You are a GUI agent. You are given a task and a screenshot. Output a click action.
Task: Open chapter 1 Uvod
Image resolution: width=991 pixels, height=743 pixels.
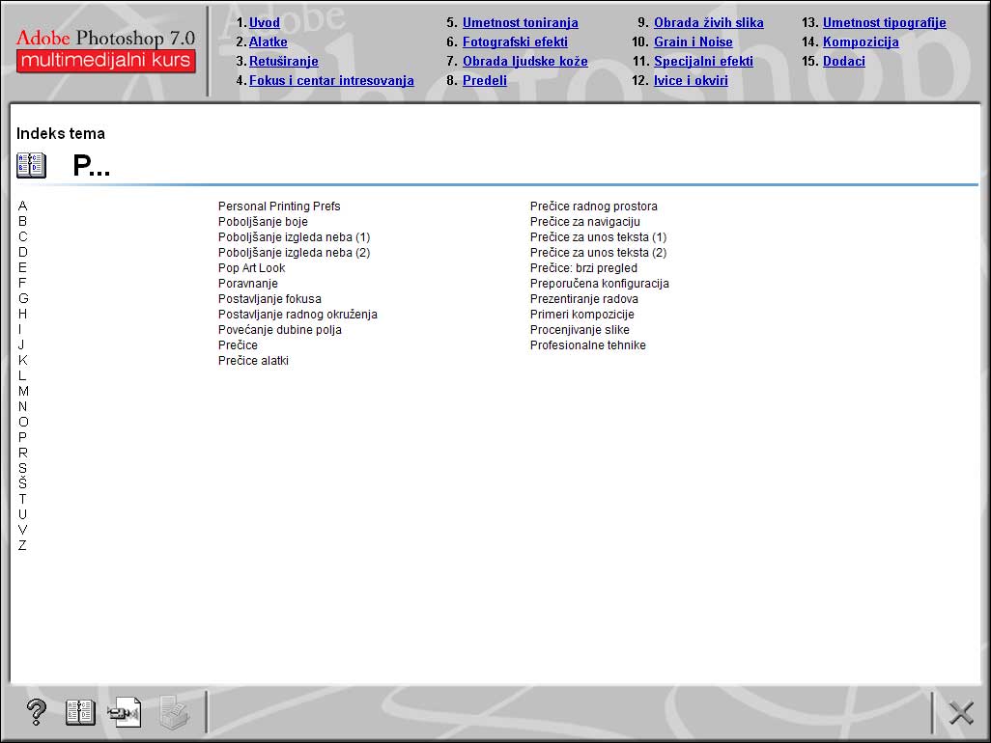coord(264,23)
